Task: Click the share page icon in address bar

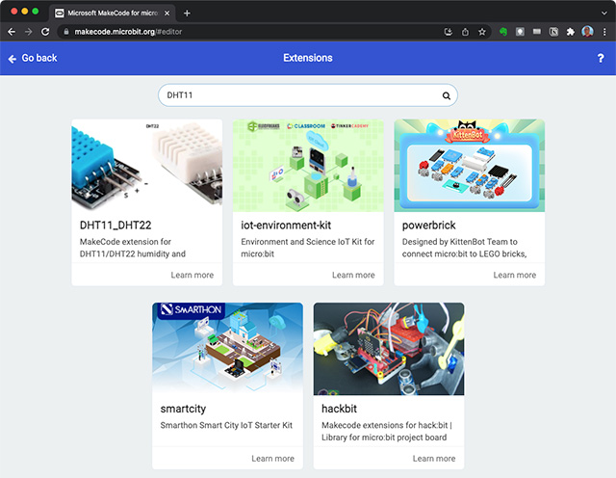Action: coord(465,31)
